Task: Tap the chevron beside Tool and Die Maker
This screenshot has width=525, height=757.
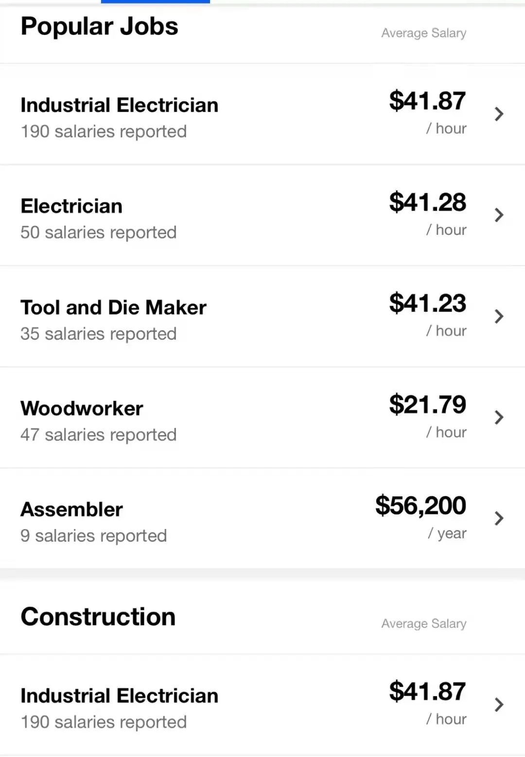Action: click(x=499, y=317)
